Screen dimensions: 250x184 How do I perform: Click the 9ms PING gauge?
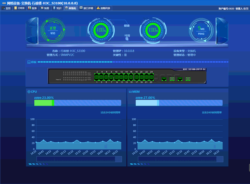pos(201,31)
